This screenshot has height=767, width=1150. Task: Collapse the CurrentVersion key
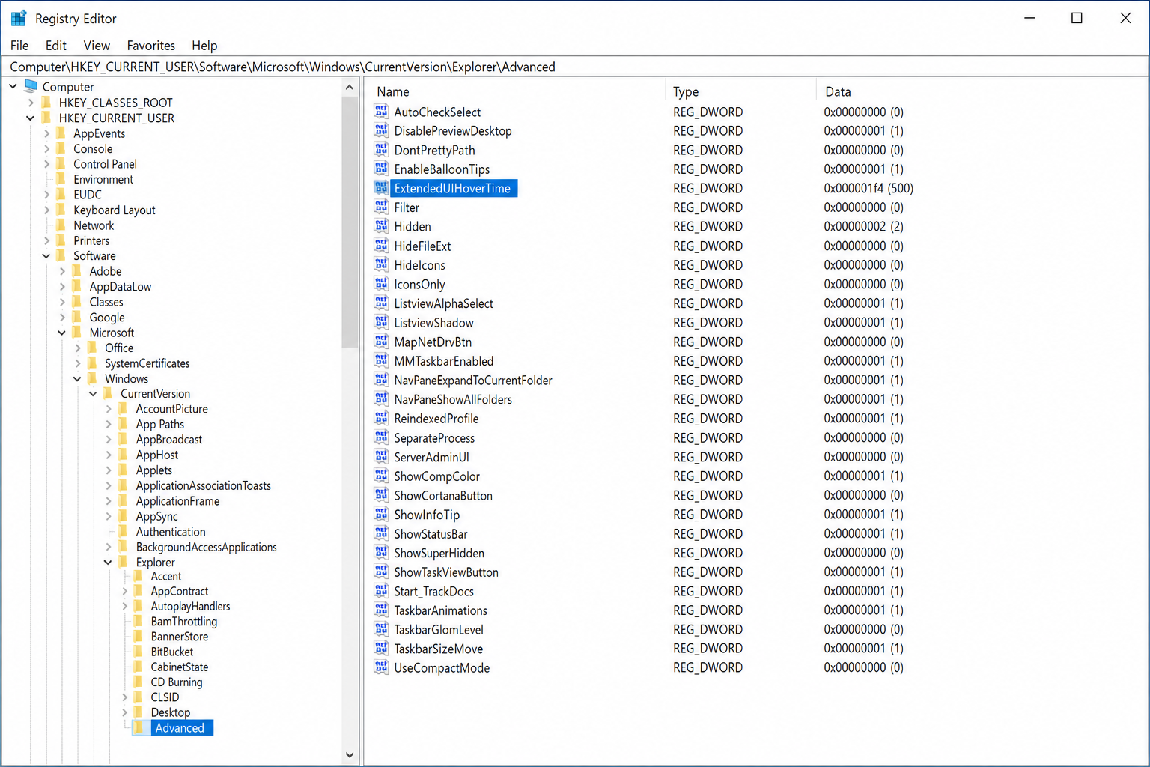click(93, 394)
